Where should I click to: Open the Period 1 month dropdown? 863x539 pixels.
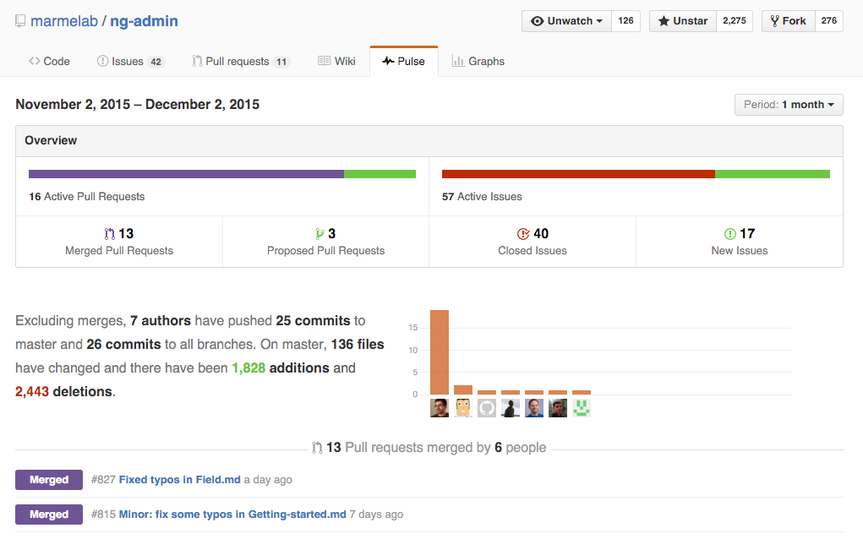pyautogui.click(x=789, y=105)
